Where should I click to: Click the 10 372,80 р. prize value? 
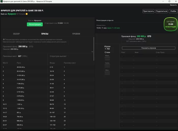pyautogui.click(x=21, y=80)
